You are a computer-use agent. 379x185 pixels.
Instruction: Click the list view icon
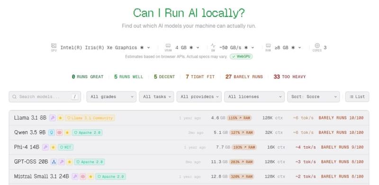tap(352, 97)
